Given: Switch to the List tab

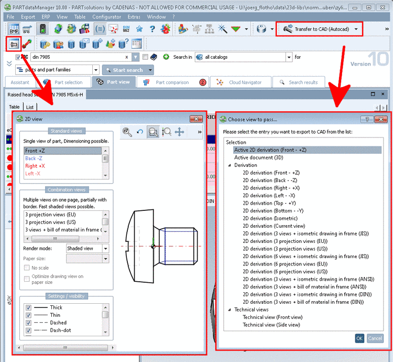Looking at the screenshot, I should 30,107.
